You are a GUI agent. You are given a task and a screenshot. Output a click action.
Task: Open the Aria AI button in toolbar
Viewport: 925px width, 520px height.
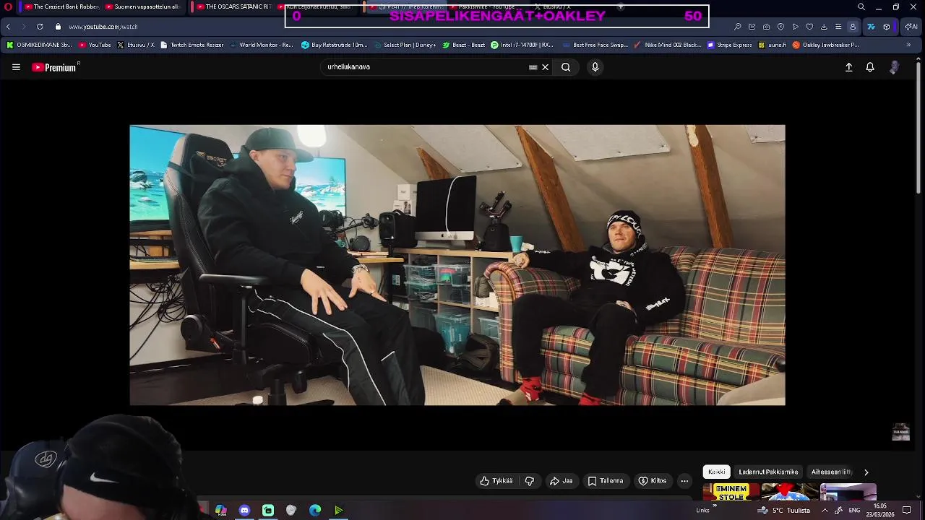(x=911, y=27)
